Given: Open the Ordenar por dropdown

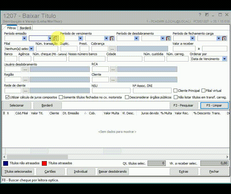Looking at the screenshot, I should click(x=225, y=59).
